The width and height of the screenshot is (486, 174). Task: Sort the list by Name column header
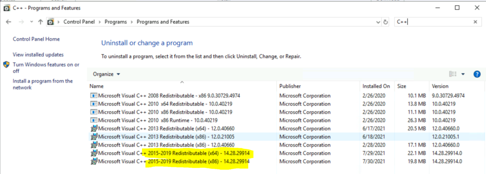182,87
